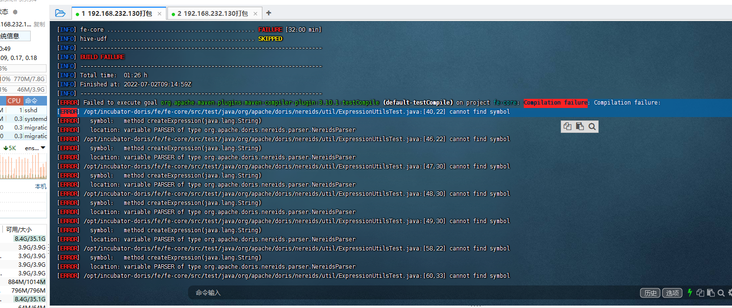
Task: Click the swap usage bar 46M/3.9G
Action: [24, 89]
